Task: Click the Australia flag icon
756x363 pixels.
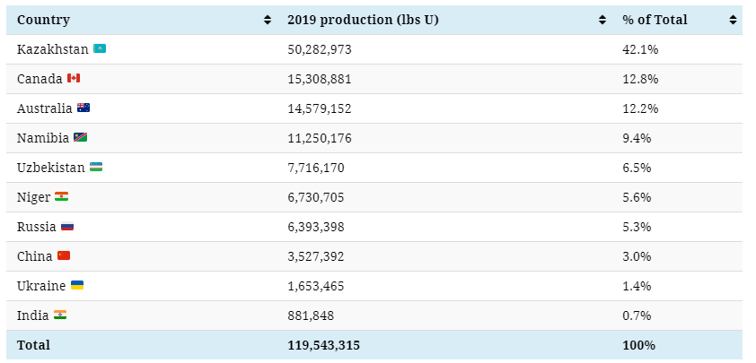Action: pos(84,108)
